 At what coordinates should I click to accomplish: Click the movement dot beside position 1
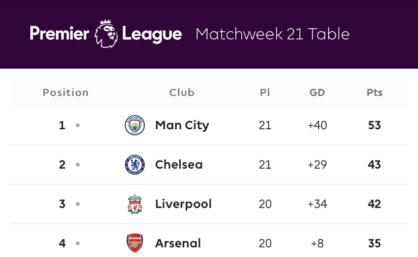(78, 125)
